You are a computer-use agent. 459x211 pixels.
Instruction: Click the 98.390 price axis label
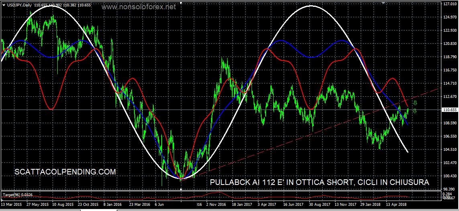pos(450,189)
